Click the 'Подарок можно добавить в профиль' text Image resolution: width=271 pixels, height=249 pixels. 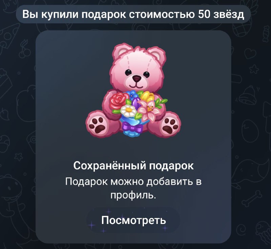(x=133, y=188)
